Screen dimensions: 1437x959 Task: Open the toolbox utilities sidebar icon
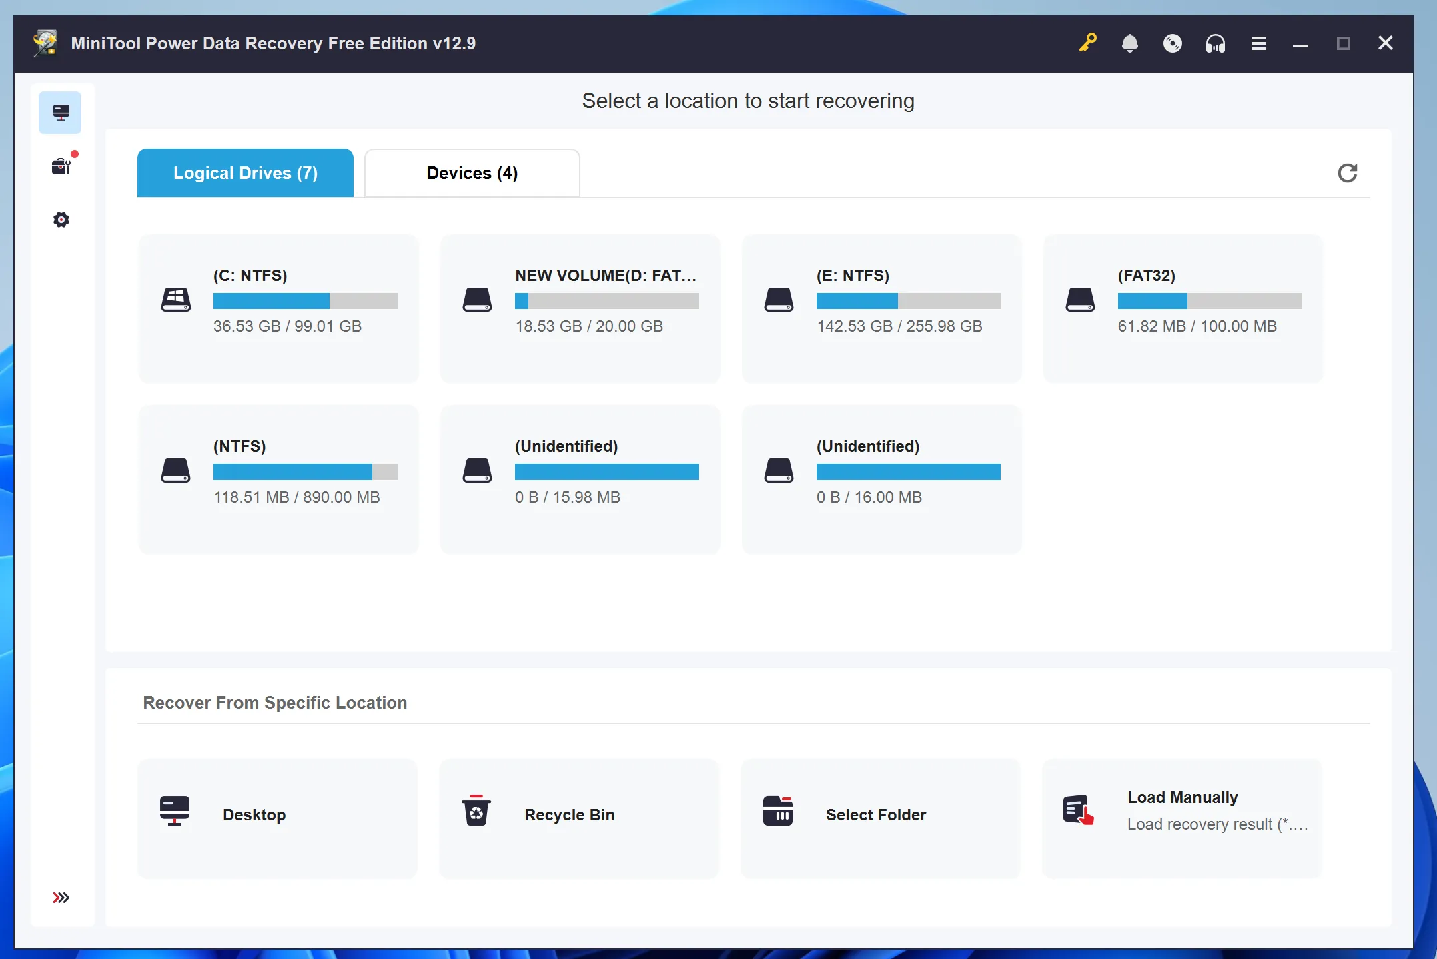(x=61, y=166)
